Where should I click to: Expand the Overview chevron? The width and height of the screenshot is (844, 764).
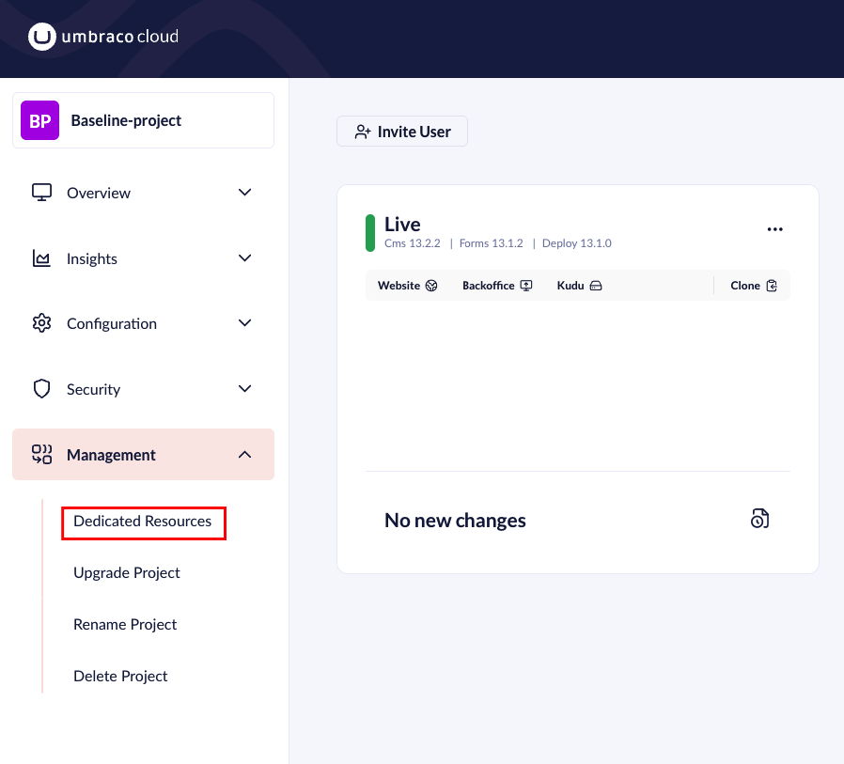click(x=245, y=193)
